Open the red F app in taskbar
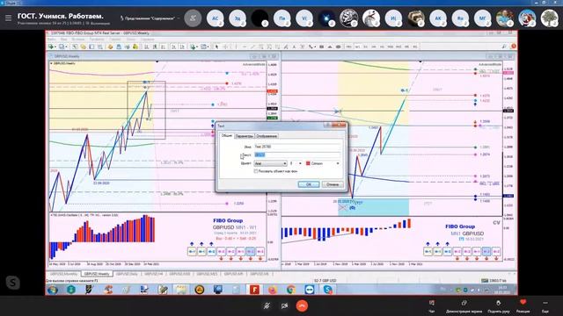The image size is (563, 316). pos(254,290)
